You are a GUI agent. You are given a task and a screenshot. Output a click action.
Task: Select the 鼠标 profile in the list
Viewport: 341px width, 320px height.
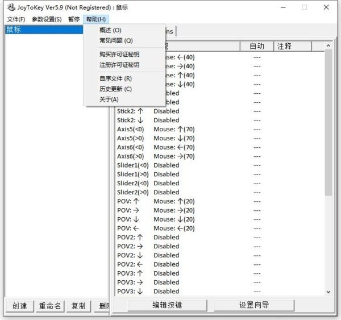(44, 30)
